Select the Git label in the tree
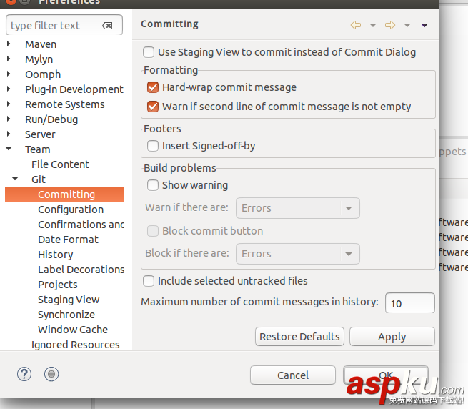The width and height of the screenshot is (468, 409). point(39,179)
